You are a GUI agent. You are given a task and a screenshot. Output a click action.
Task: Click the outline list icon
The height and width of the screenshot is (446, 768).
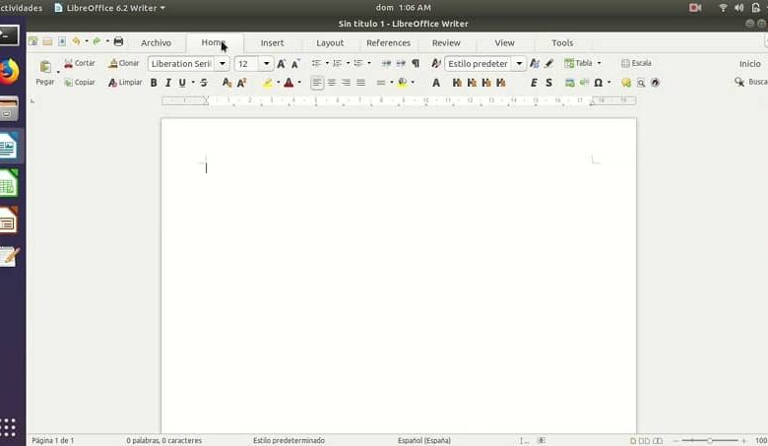pos(358,64)
